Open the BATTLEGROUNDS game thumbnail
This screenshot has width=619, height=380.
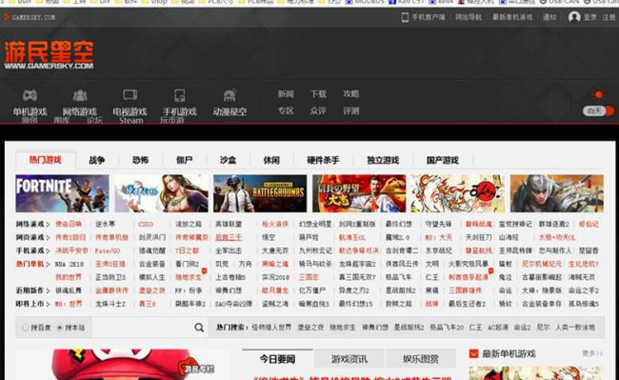pos(260,193)
